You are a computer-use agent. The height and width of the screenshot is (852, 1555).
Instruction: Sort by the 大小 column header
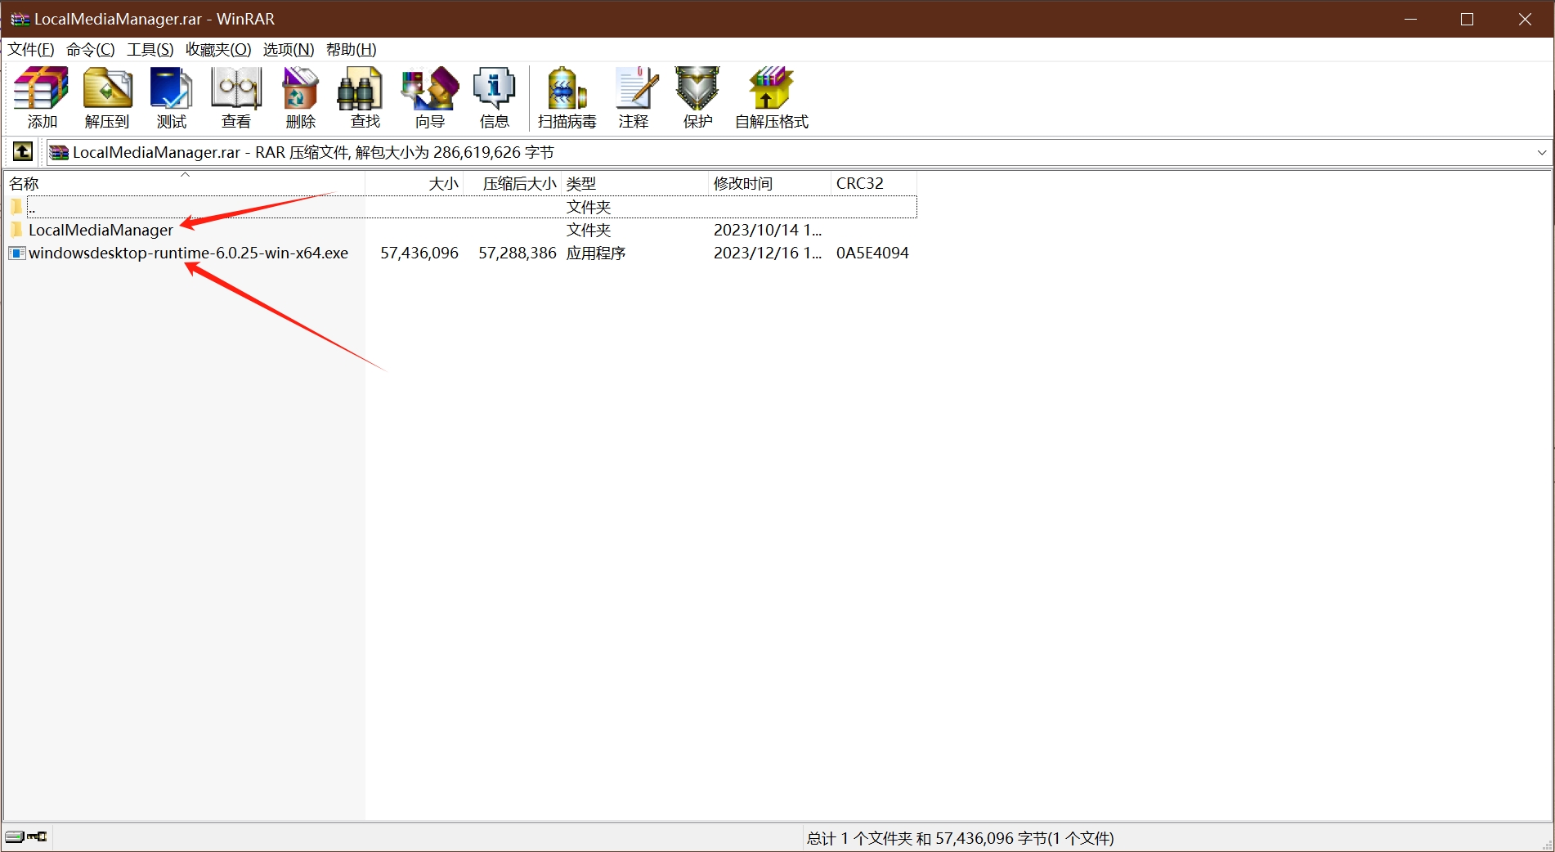(x=415, y=183)
